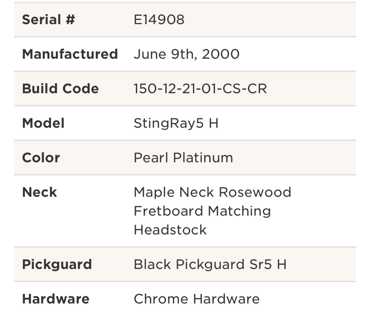Select the StingRay5 H model value
This screenshot has width=370, height=322.
click(176, 123)
